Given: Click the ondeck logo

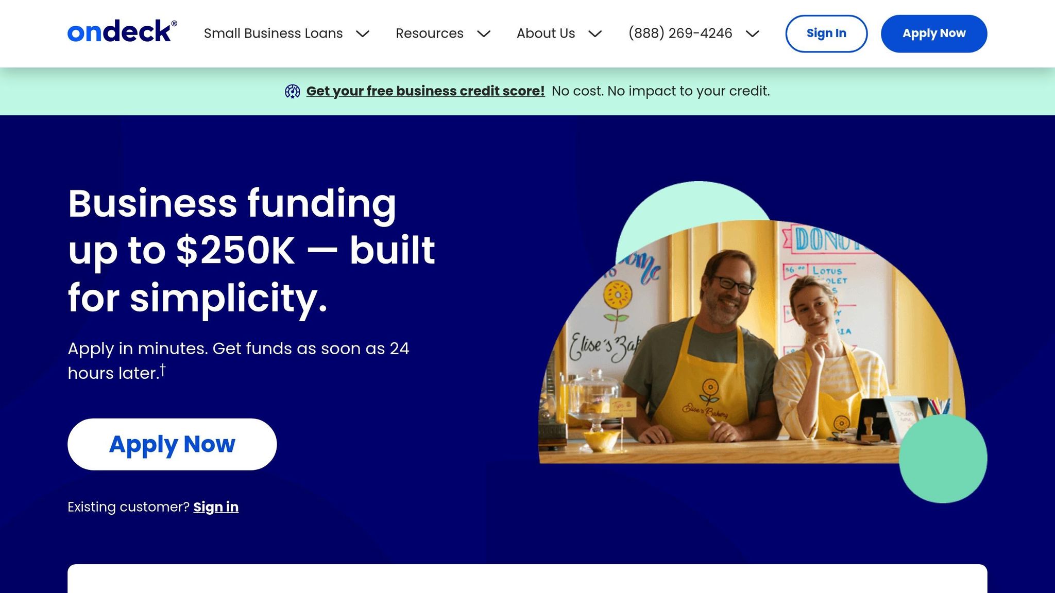Looking at the screenshot, I should pyautogui.click(x=122, y=31).
